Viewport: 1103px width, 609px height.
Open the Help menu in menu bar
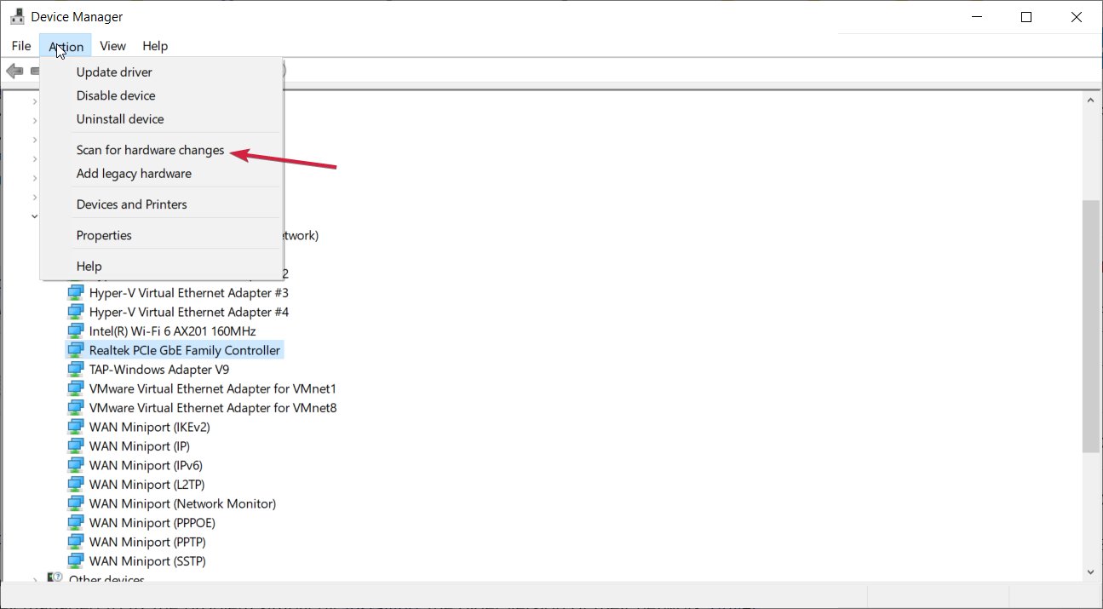(155, 46)
